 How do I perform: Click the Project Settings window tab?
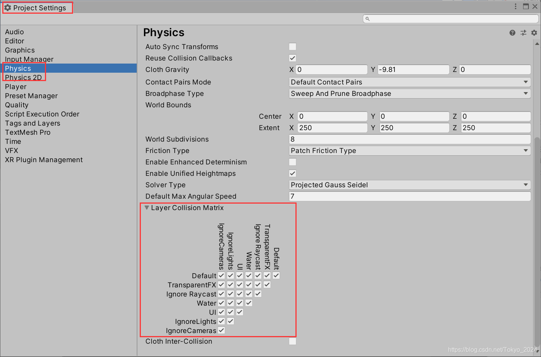pyautogui.click(x=37, y=8)
